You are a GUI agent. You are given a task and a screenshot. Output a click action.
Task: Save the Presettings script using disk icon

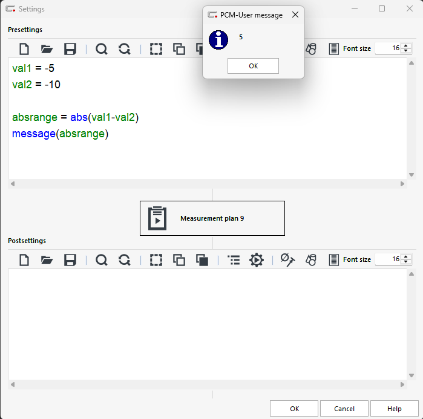[x=70, y=49]
